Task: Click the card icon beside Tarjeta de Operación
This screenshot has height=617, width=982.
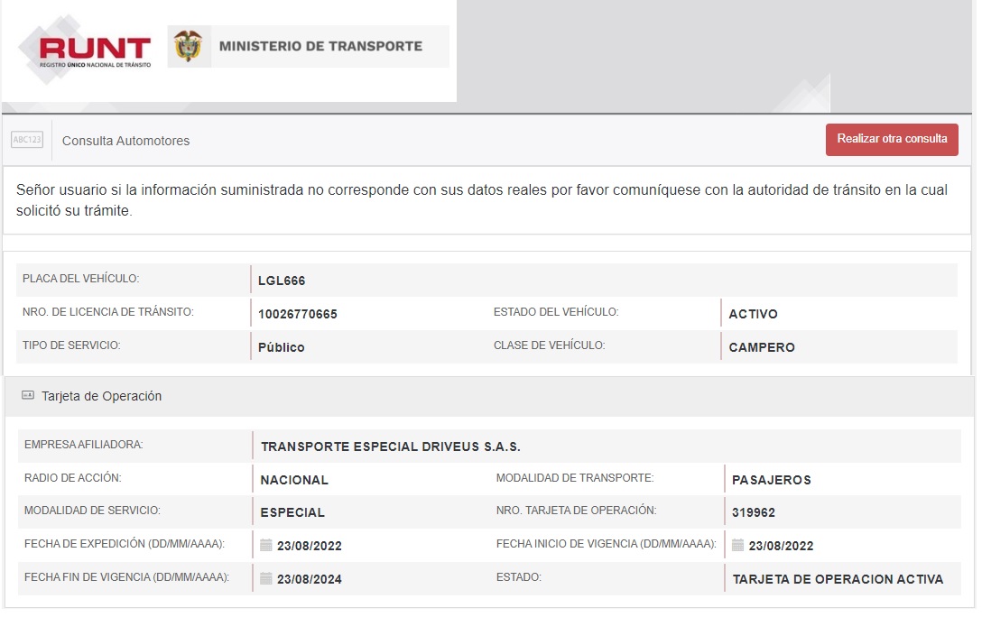Action: (x=28, y=396)
